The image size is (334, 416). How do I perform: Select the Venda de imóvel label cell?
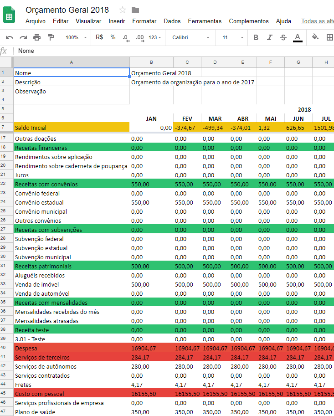pyautogui.click(x=72, y=284)
